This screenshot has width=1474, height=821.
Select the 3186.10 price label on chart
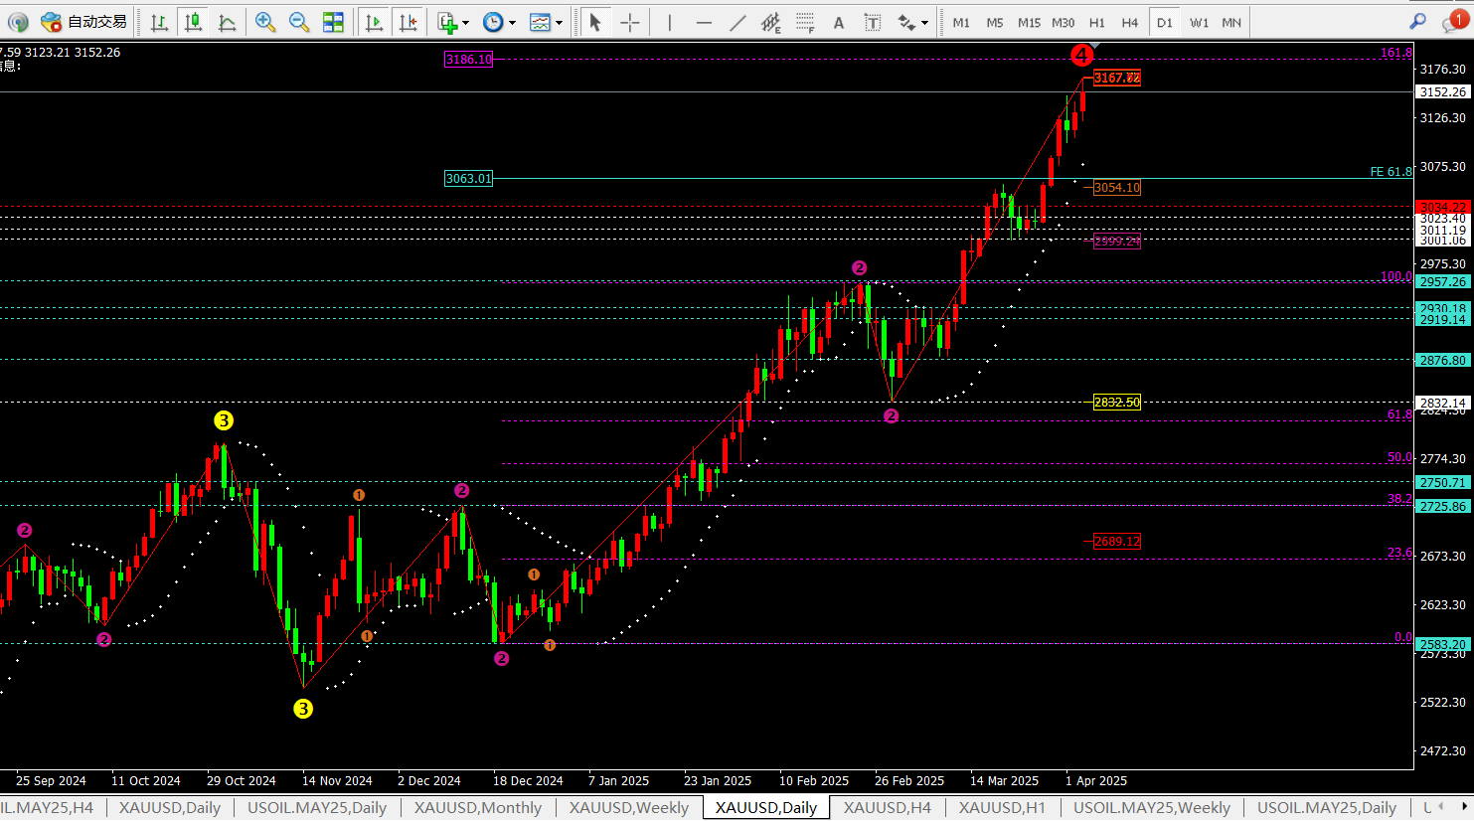click(469, 60)
